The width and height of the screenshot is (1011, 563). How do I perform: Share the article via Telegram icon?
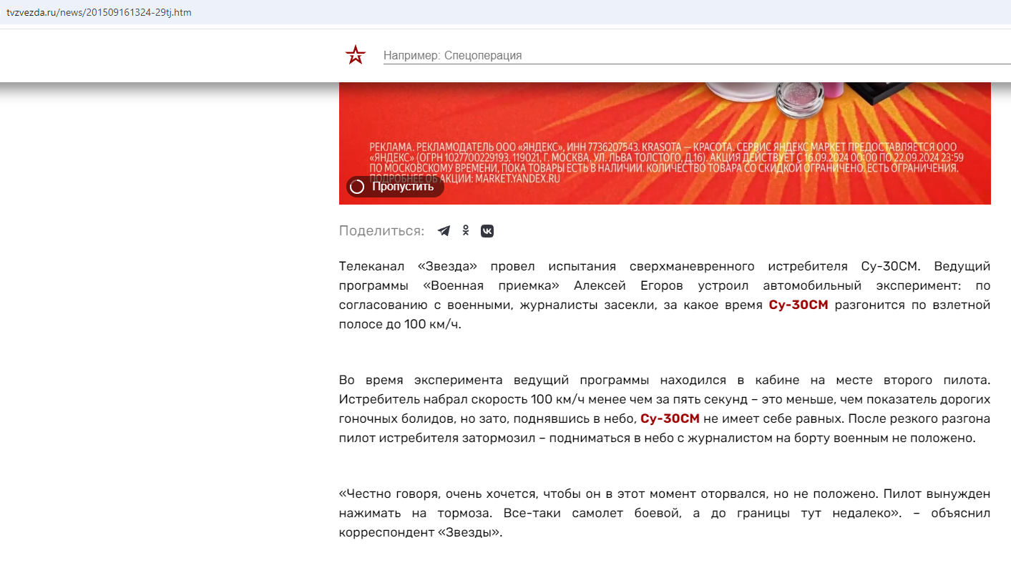(x=444, y=231)
